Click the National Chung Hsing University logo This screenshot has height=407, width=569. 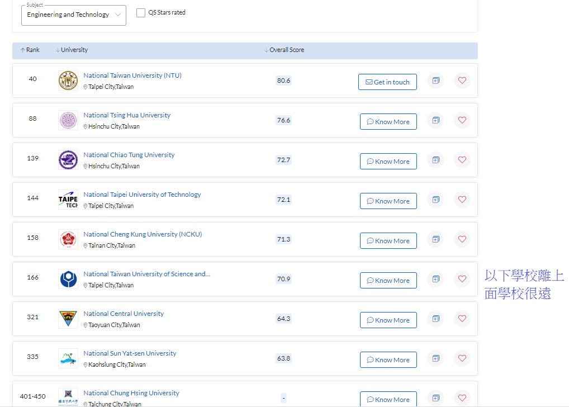click(68, 397)
